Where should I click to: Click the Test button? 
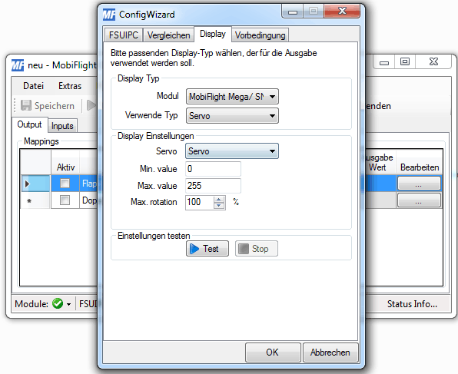[207, 249]
